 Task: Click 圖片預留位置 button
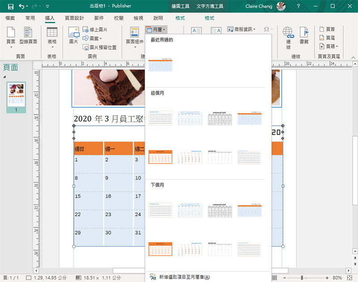click(x=99, y=47)
